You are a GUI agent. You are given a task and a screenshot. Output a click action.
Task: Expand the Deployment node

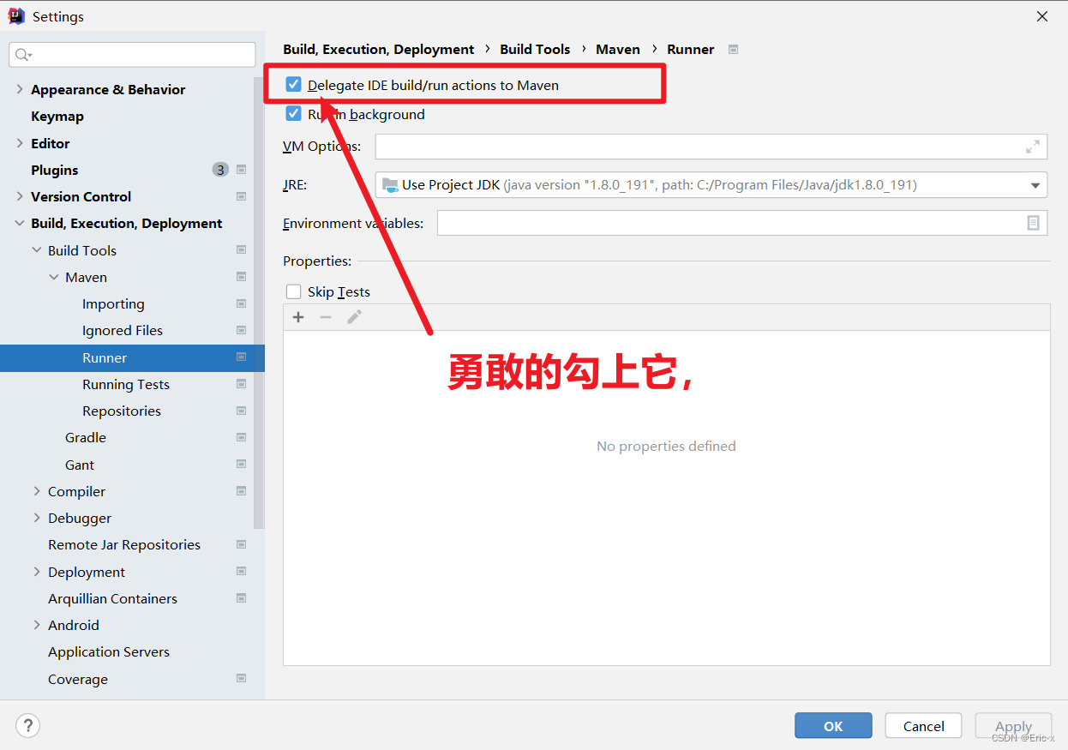37,572
